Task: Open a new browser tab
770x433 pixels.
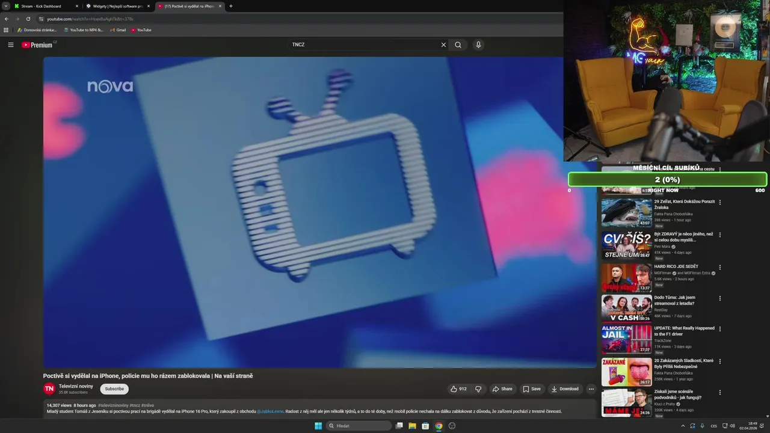Action: coord(231,6)
